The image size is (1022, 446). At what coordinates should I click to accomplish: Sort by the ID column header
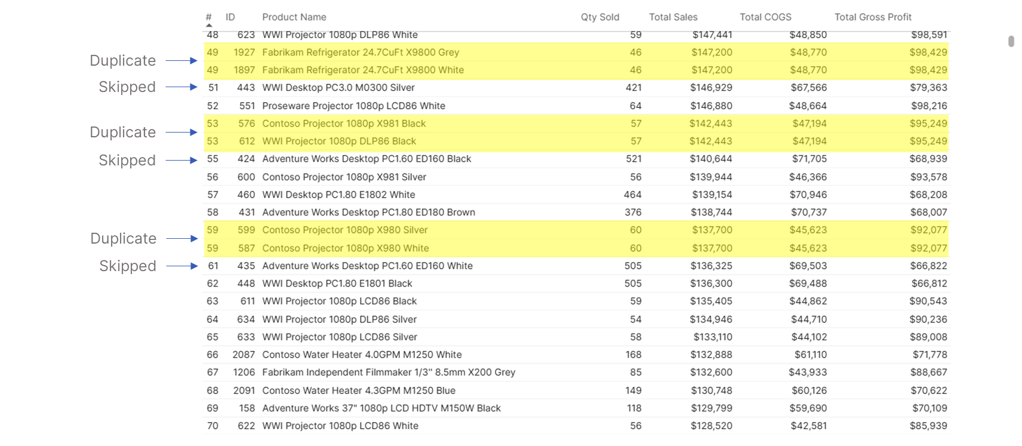click(x=230, y=17)
